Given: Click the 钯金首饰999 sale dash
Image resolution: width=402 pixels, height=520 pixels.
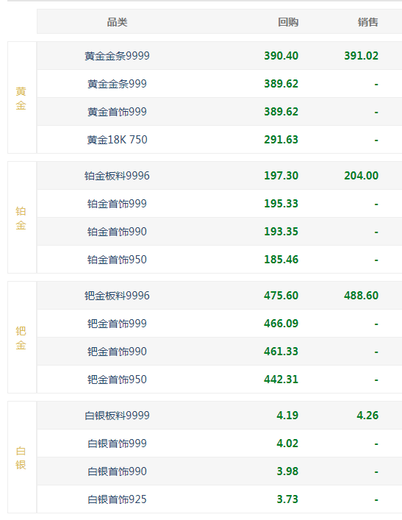Looking at the screenshot, I should (376, 324).
